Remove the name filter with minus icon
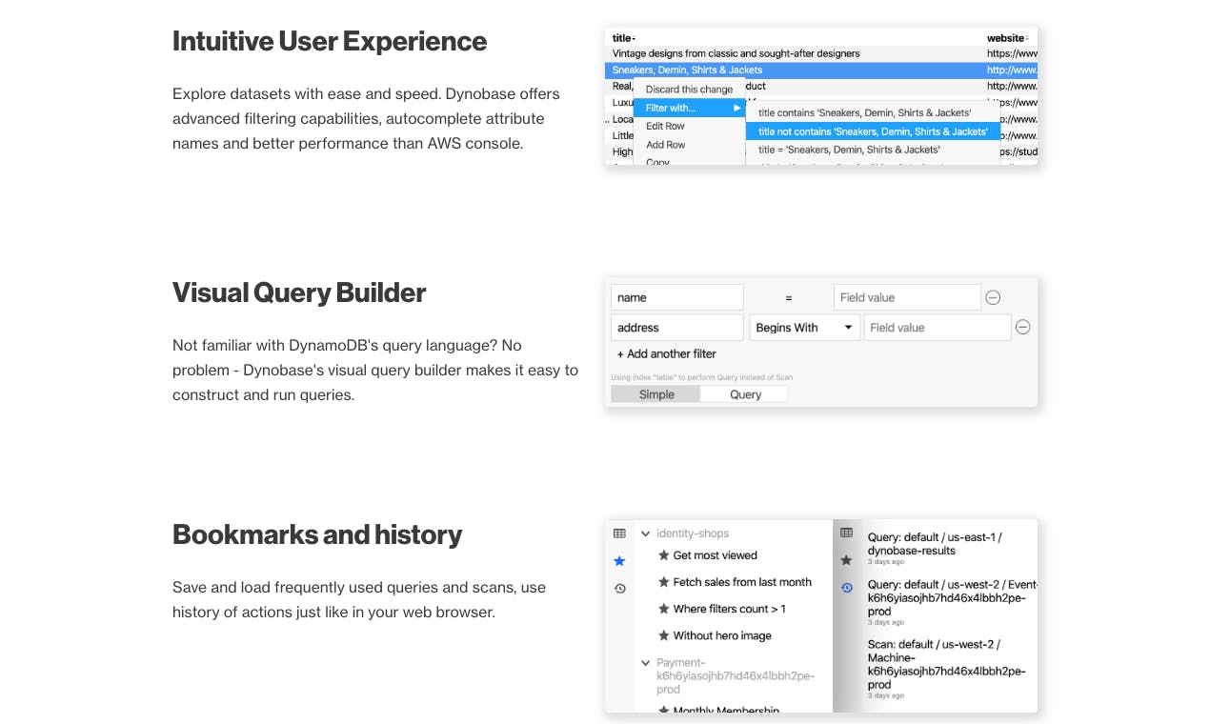The width and height of the screenshot is (1210, 724). [993, 297]
